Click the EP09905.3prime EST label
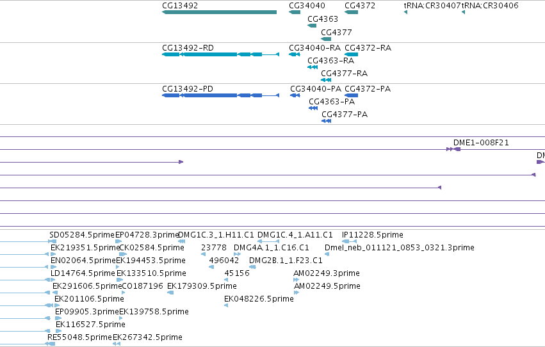Viewport: 545px width, 347px height. (x=87, y=312)
